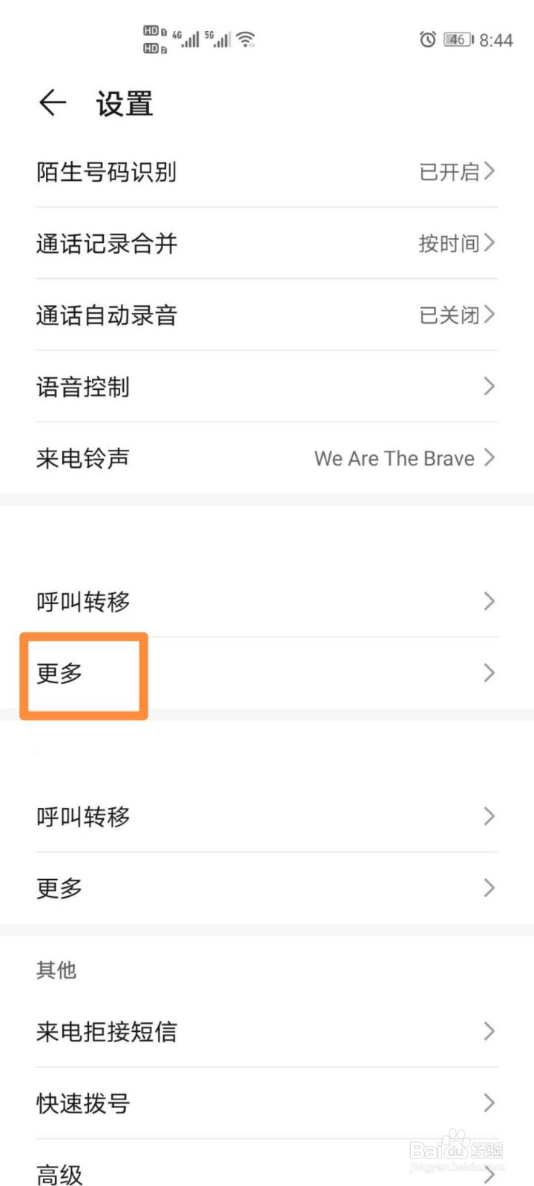534x1186 pixels.
Task: Open the 语音控制 settings entry
Action: pos(83,387)
